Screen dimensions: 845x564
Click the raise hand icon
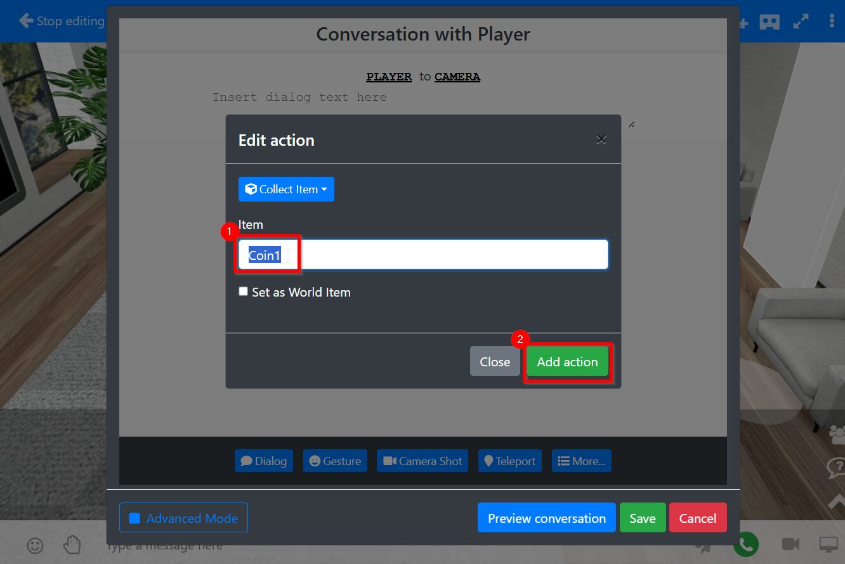pyautogui.click(x=72, y=545)
